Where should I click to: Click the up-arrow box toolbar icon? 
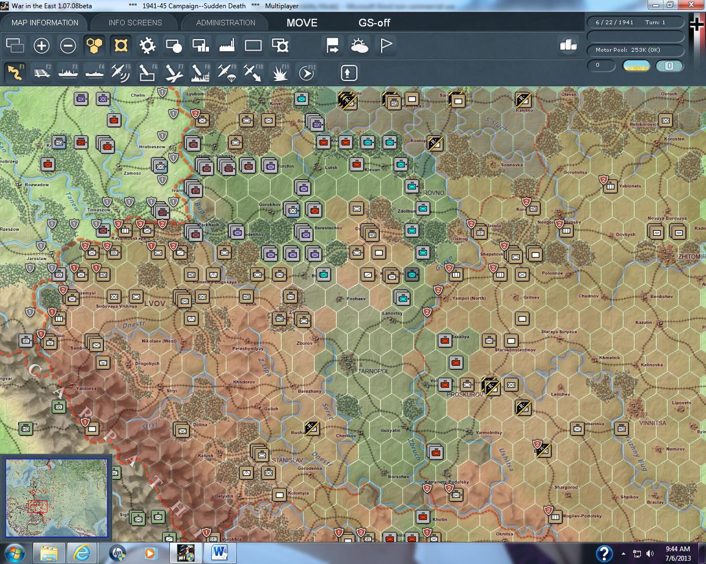point(349,73)
